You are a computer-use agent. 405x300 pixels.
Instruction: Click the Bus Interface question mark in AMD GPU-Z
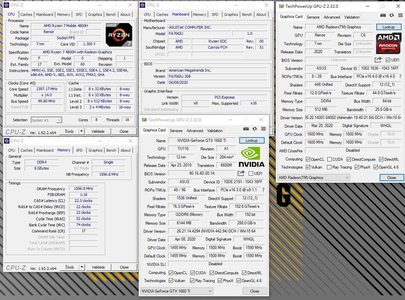[x=400, y=77]
